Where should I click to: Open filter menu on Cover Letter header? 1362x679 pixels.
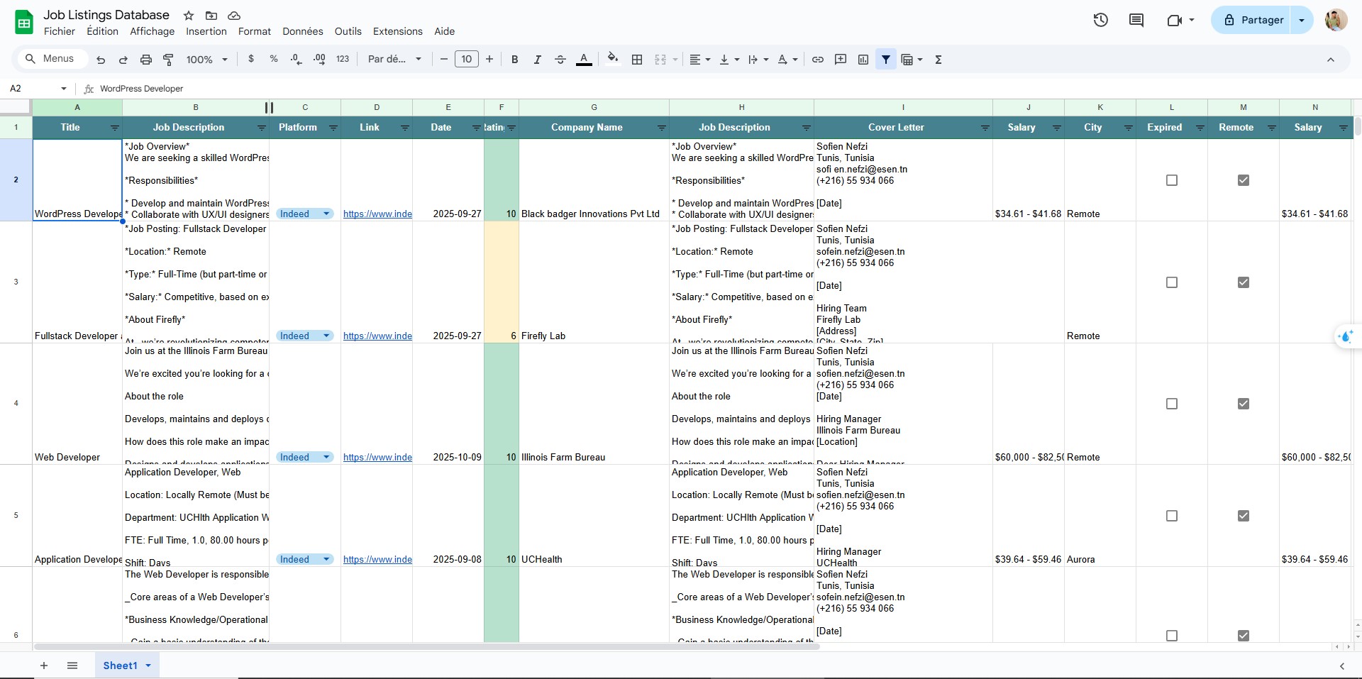tap(985, 128)
